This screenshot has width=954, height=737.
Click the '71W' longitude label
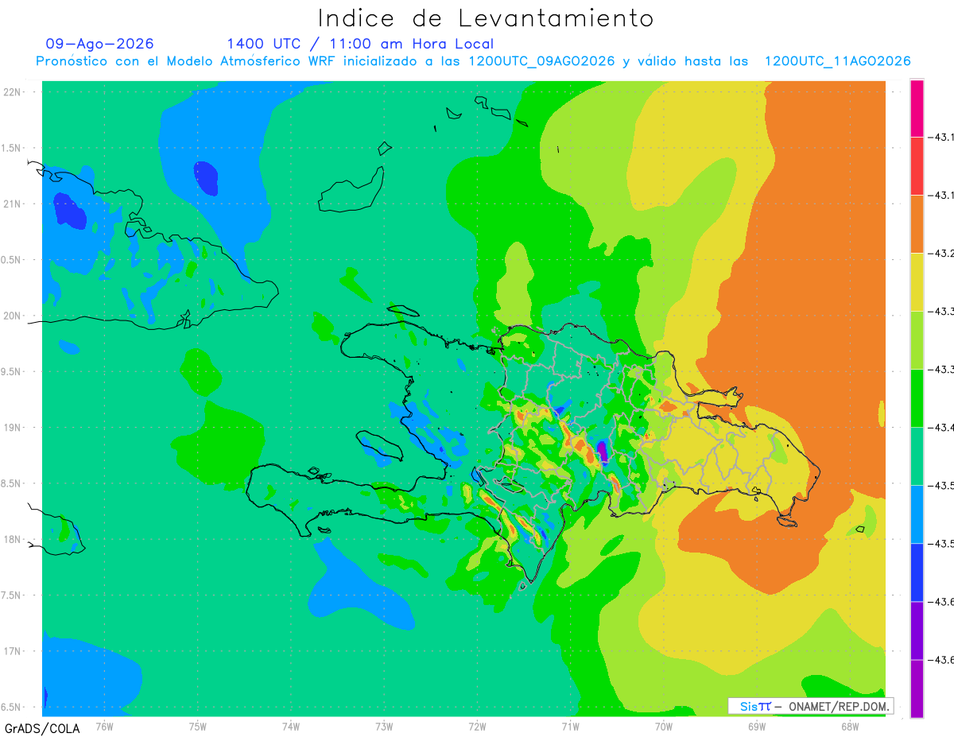pyautogui.click(x=570, y=725)
